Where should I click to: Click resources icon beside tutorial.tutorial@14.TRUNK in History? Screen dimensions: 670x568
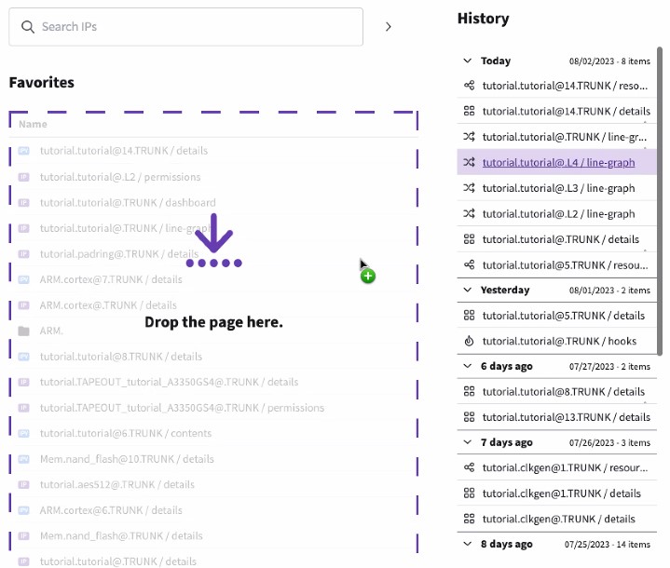point(470,86)
